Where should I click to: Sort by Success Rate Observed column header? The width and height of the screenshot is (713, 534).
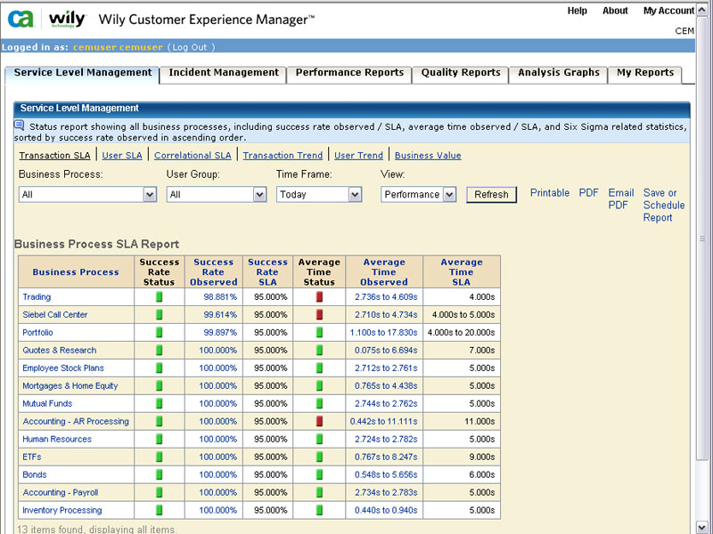point(213,272)
